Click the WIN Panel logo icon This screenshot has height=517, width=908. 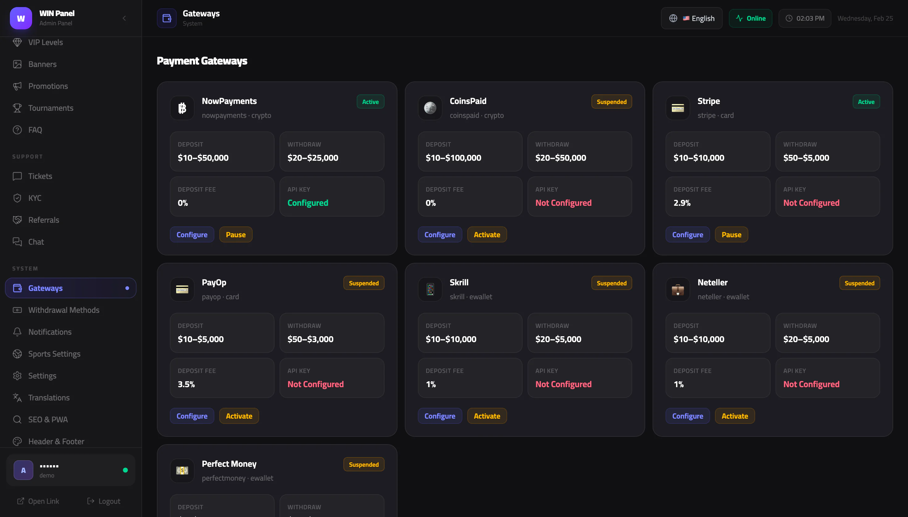click(21, 18)
